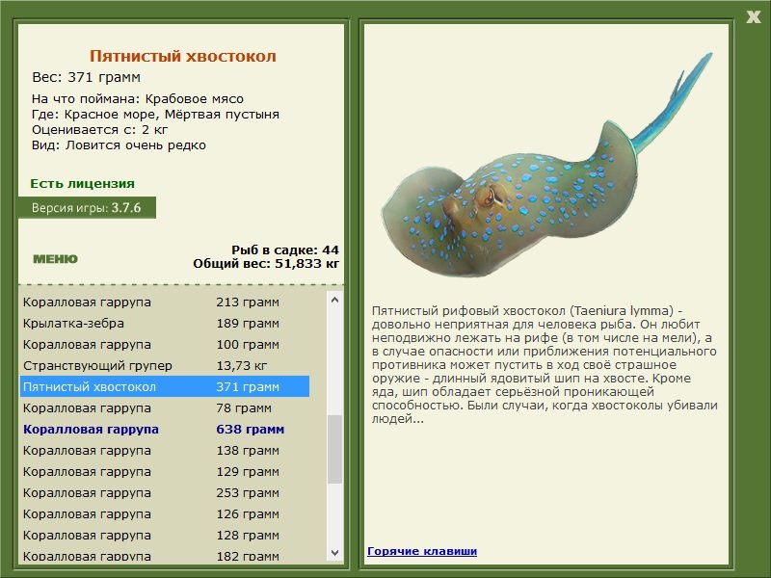Open the МЕНЮ button
This screenshot has height=578, width=771.
click(55, 259)
